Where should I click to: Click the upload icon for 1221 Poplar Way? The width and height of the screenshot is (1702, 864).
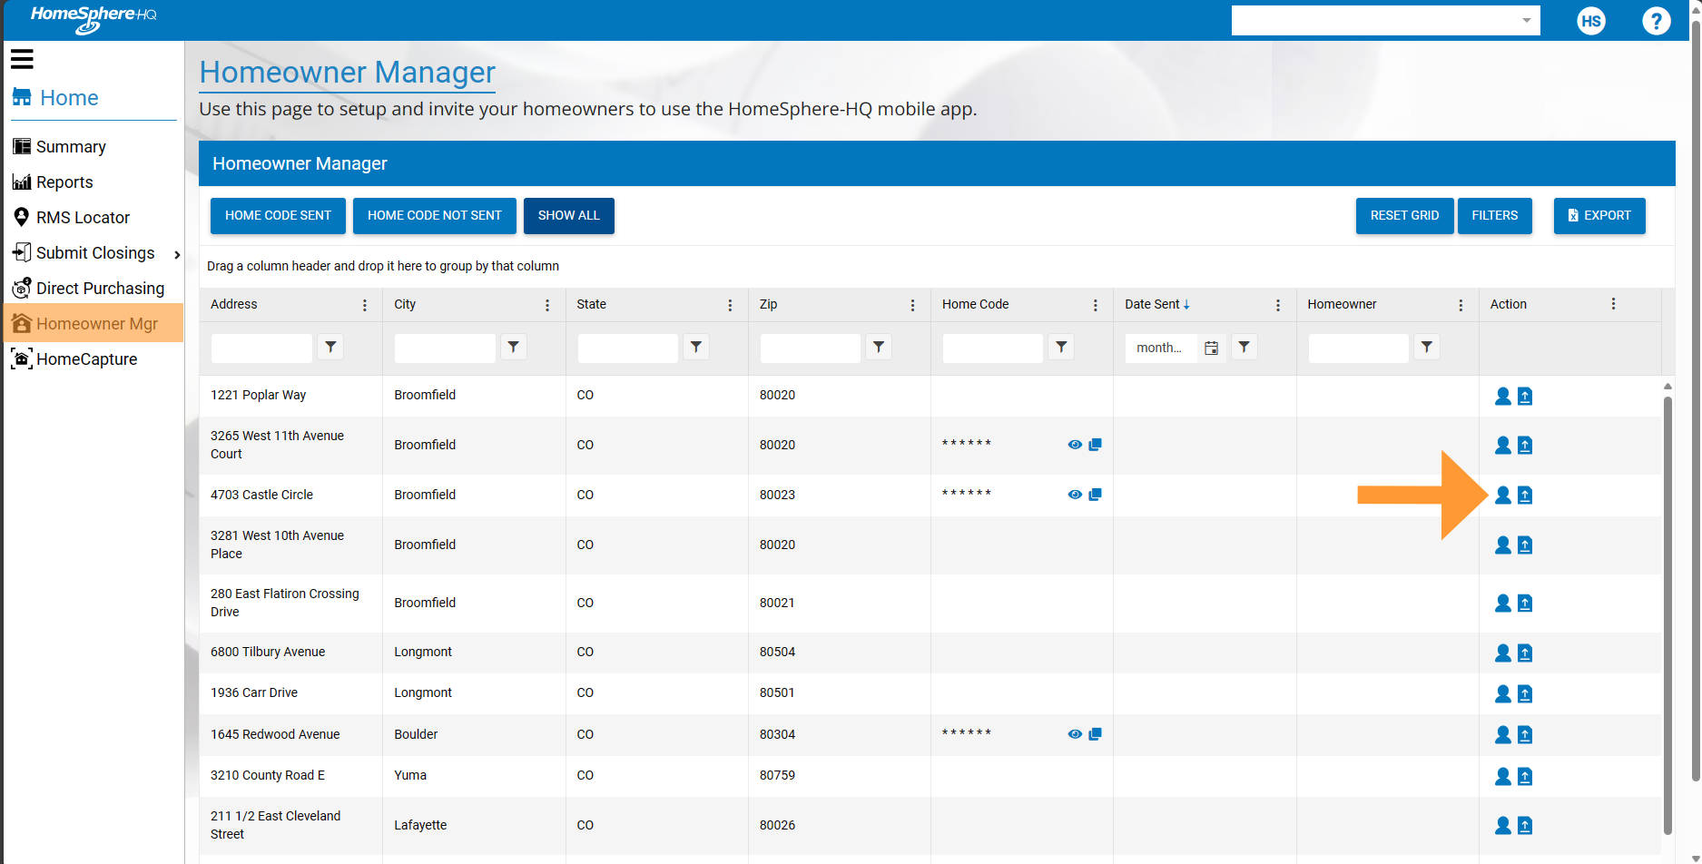point(1525,396)
